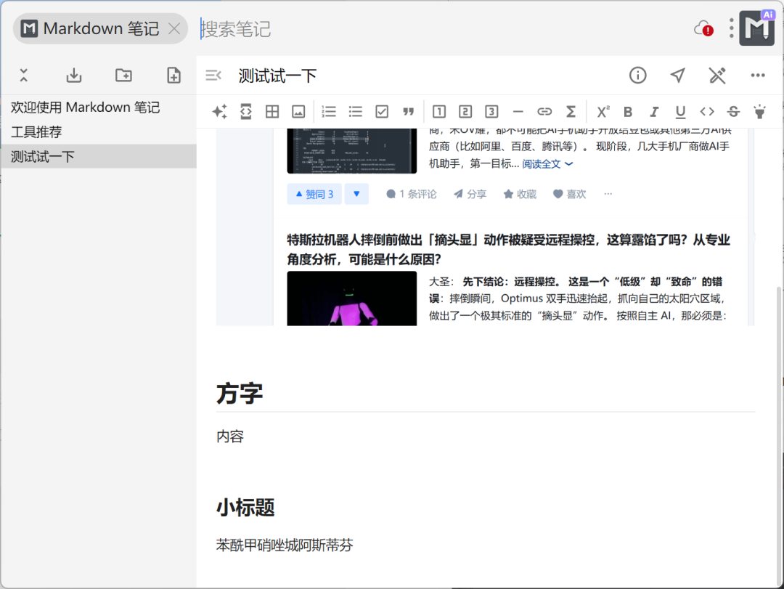This screenshot has height=589, width=784.
Task: Click the 小标题 heading
Action: pos(245,508)
